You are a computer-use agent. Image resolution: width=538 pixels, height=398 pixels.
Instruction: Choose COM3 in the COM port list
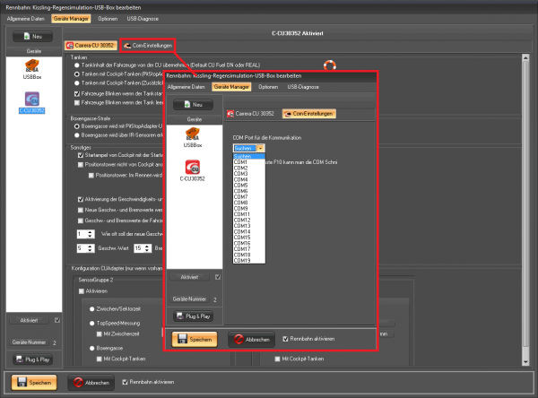248,174
